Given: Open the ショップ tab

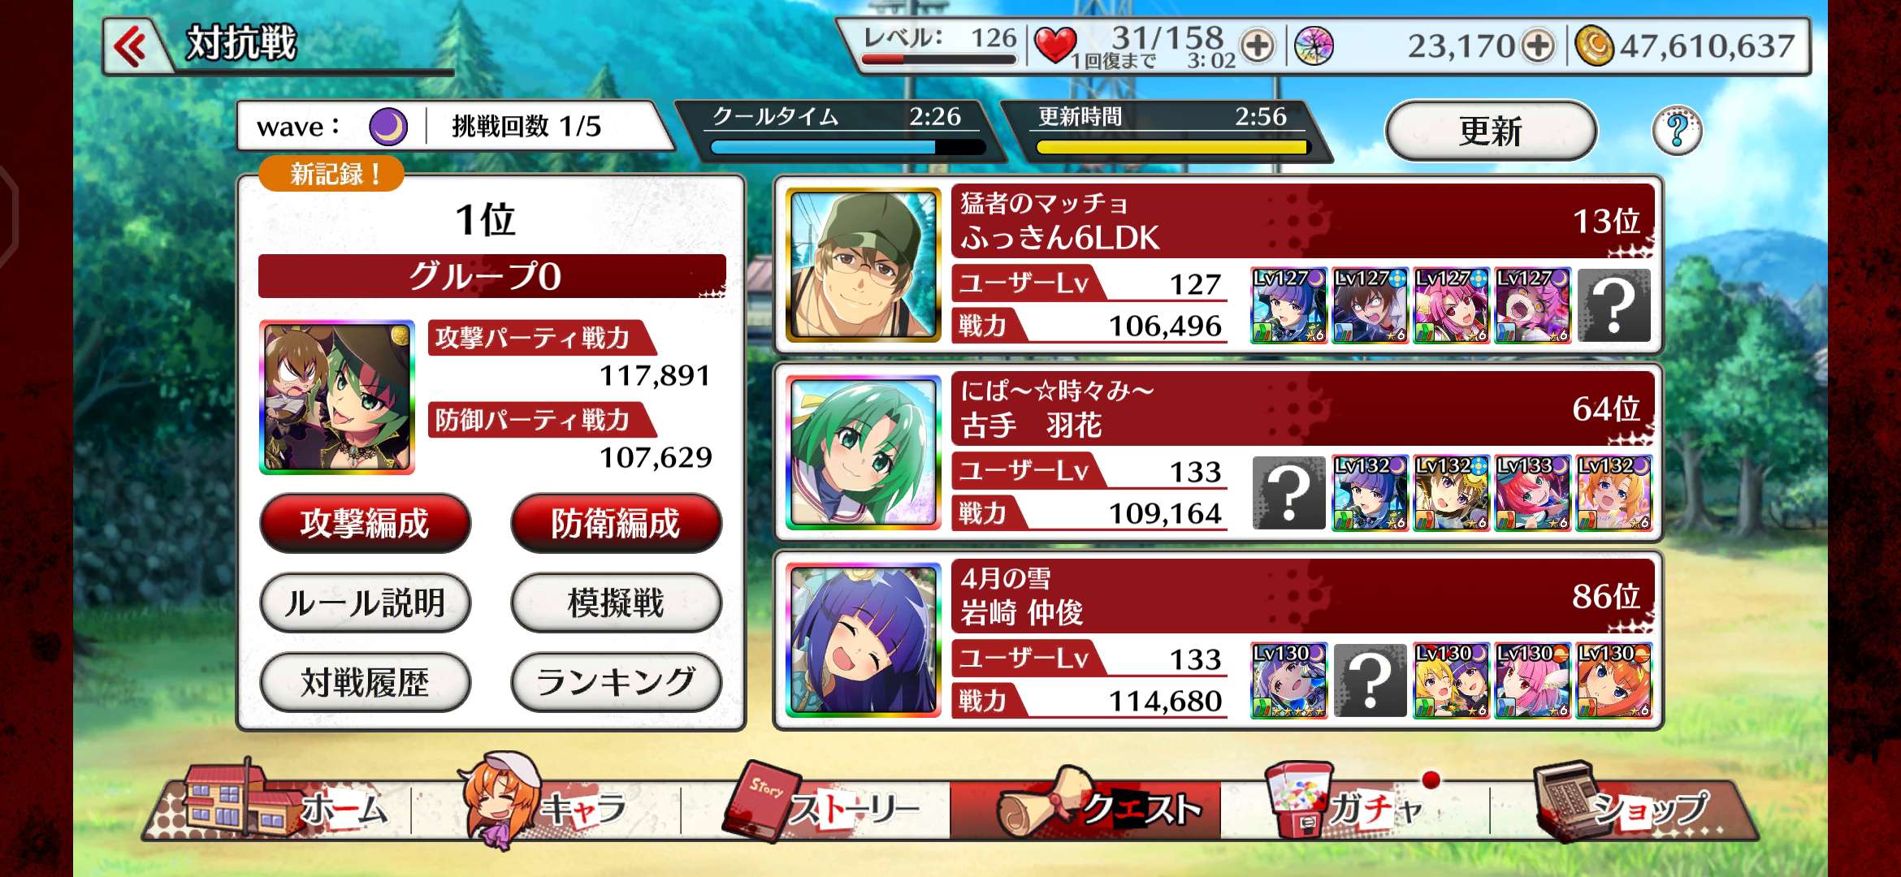Looking at the screenshot, I should [x=1621, y=804].
